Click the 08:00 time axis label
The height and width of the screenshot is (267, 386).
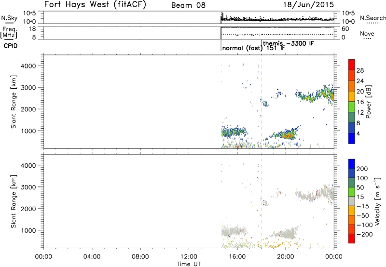tap(140, 257)
